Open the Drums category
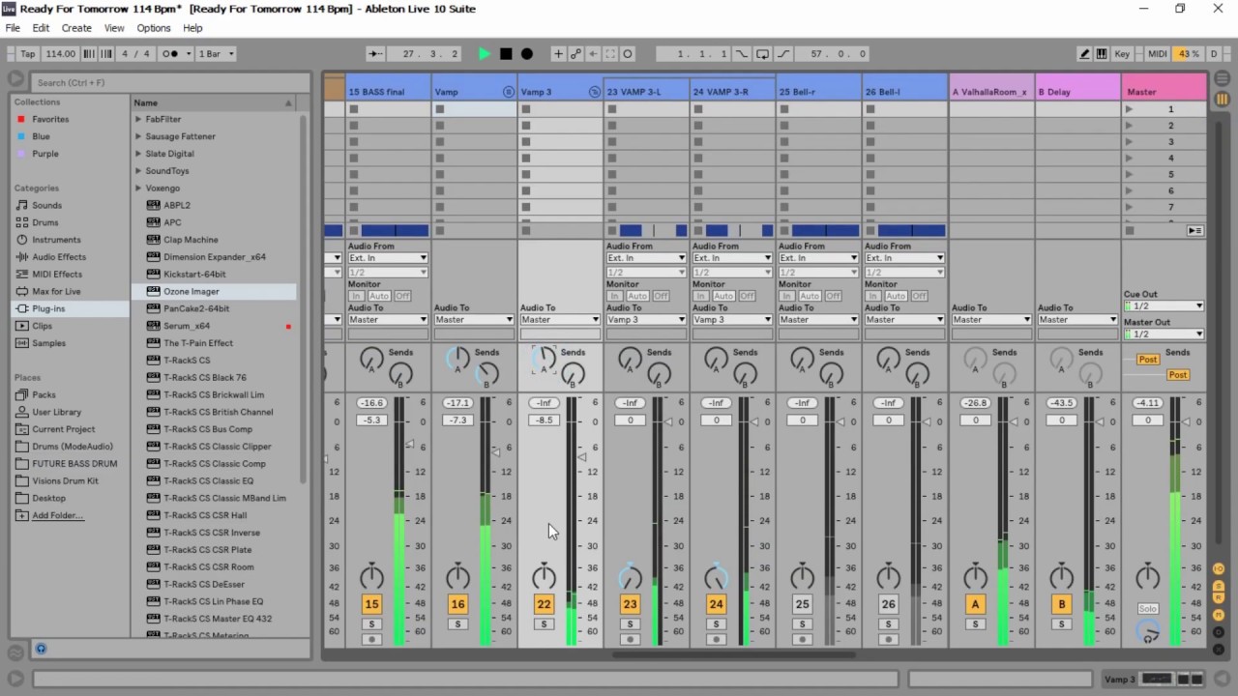Screen dimensions: 1238x696 [44, 222]
